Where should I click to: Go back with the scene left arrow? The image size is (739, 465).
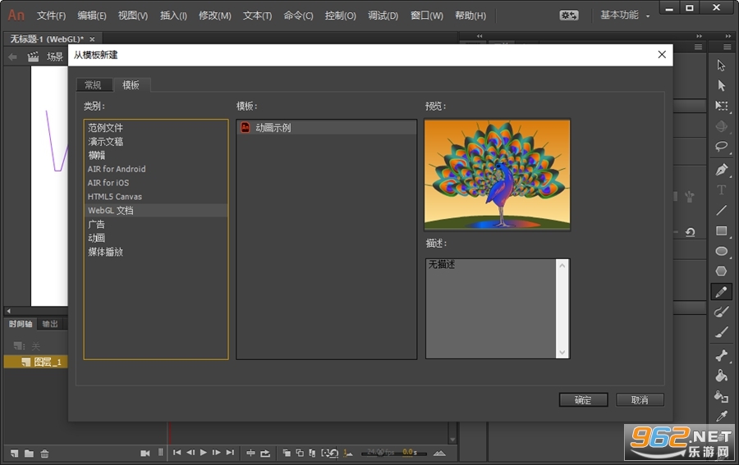pyautogui.click(x=12, y=57)
